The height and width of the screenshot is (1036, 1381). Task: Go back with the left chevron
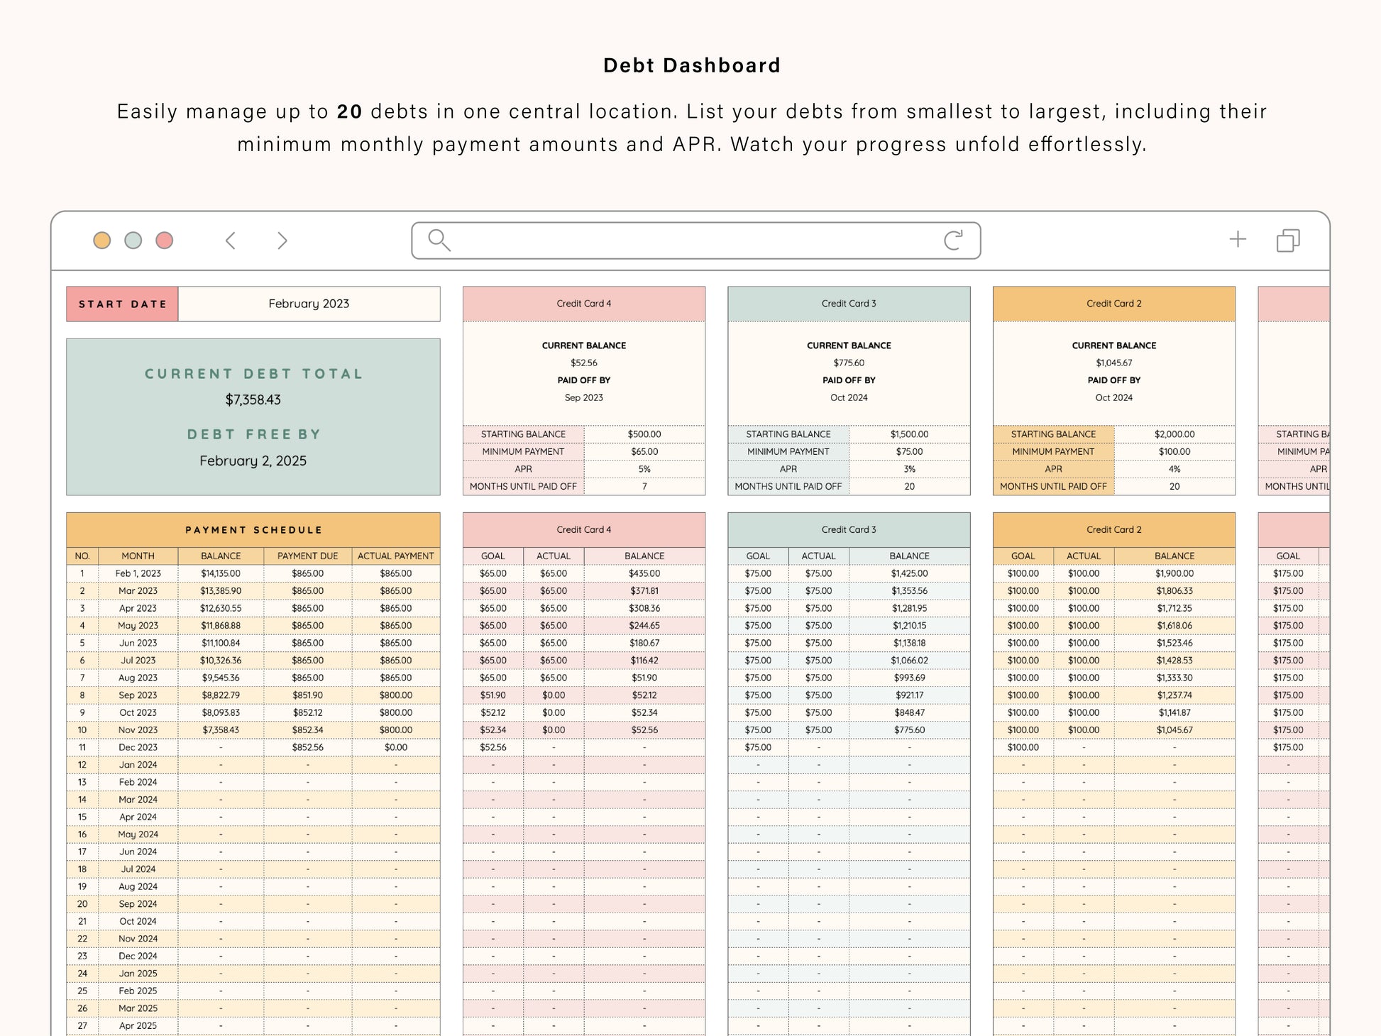tap(231, 241)
